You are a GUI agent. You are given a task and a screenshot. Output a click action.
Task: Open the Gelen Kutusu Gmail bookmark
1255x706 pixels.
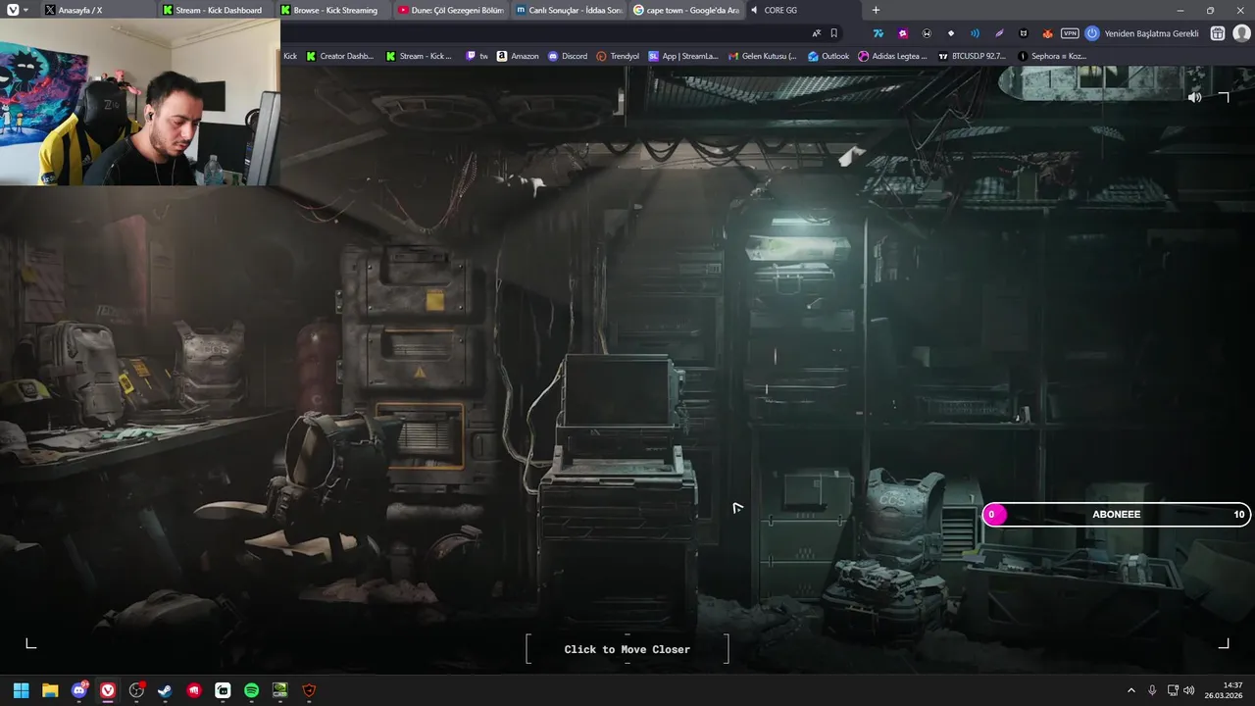763,56
